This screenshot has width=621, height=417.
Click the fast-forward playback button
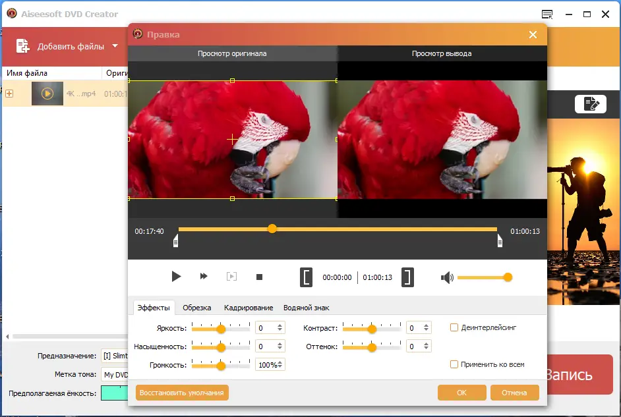204,276
